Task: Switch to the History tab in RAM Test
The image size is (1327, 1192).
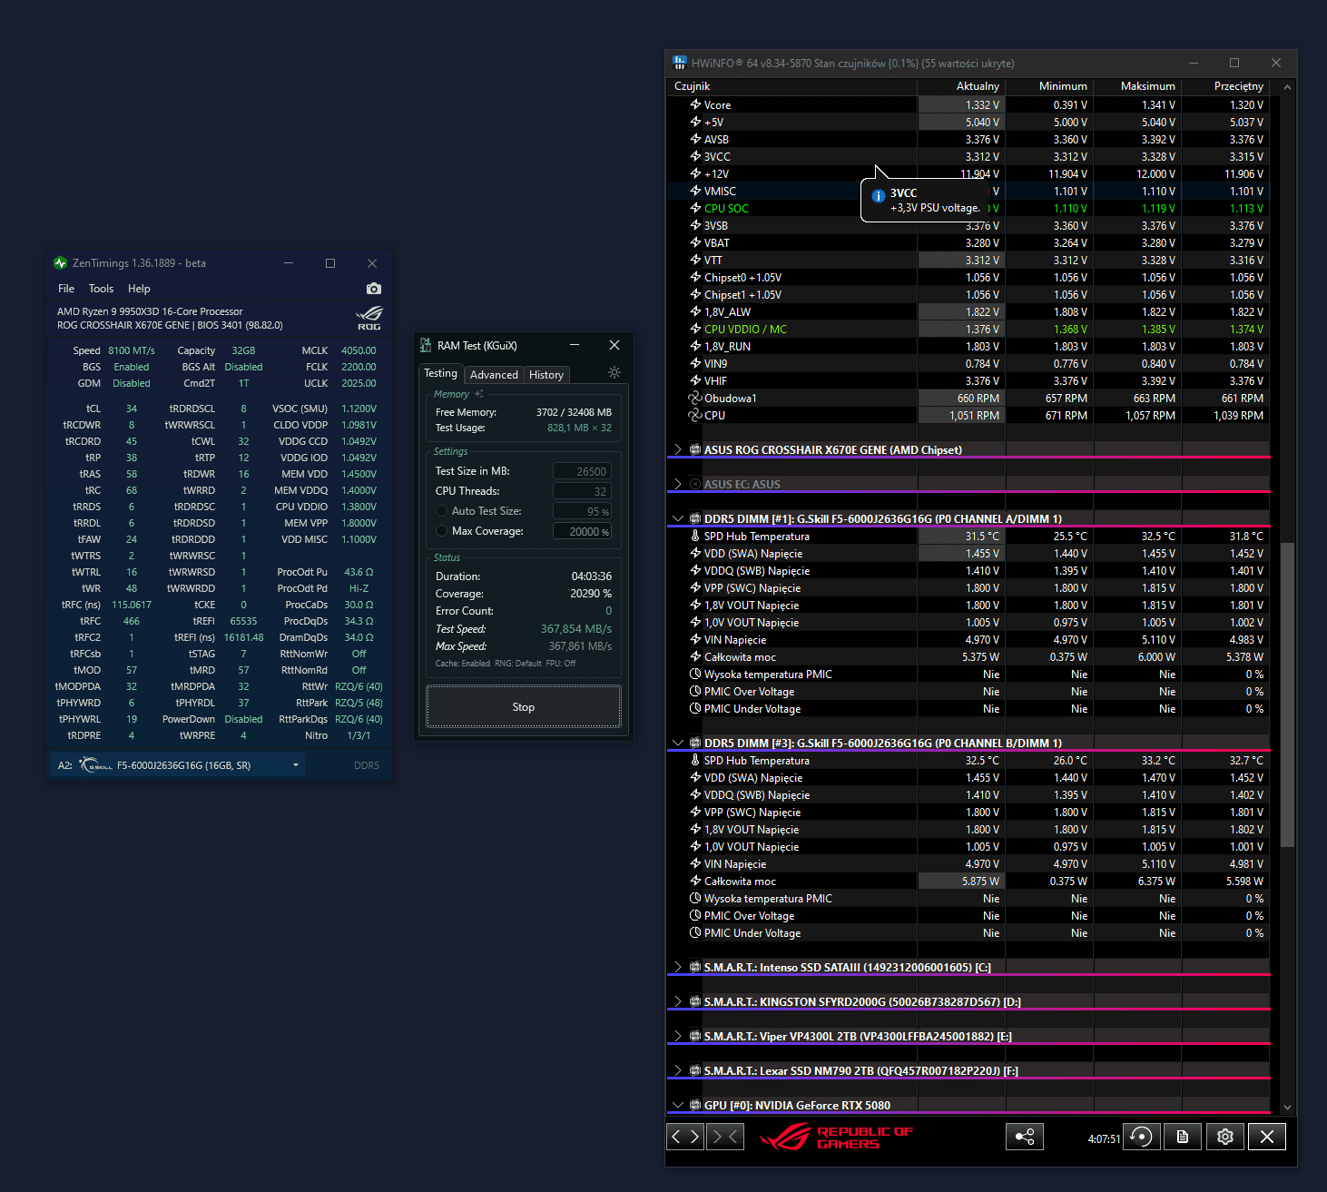Action: (x=546, y=375)
